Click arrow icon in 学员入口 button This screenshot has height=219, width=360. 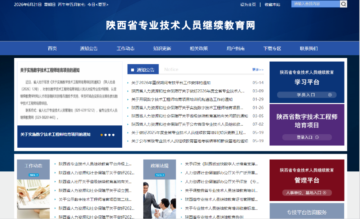330,95
